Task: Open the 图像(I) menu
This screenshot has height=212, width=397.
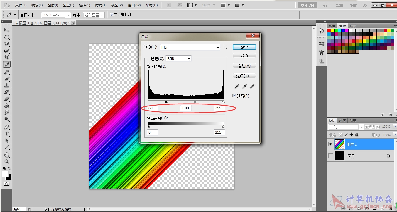Action: [x=53, y=5]
